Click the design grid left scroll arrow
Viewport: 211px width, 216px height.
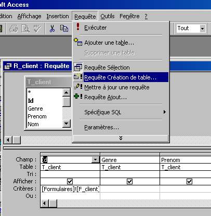[45, 203]
